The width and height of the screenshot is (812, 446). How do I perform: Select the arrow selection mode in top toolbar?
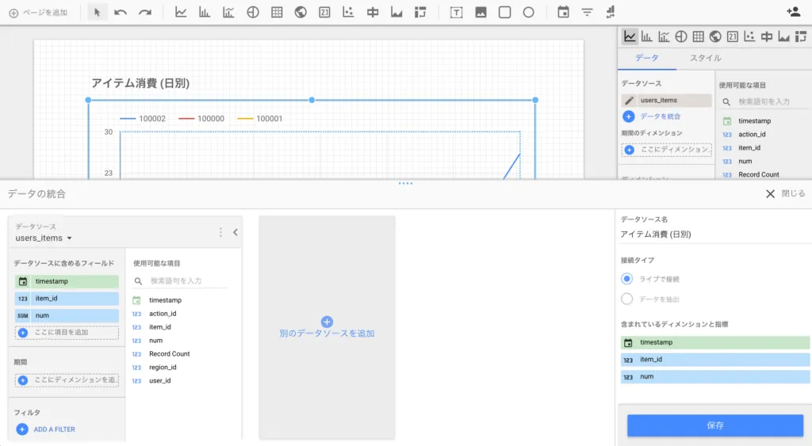[x=97, y=13]
